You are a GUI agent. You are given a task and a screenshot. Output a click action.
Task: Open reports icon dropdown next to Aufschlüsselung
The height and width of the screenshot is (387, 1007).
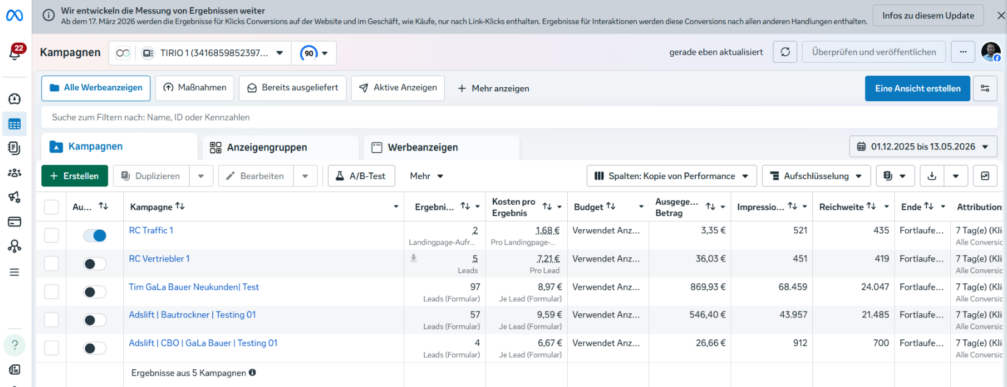895,176
